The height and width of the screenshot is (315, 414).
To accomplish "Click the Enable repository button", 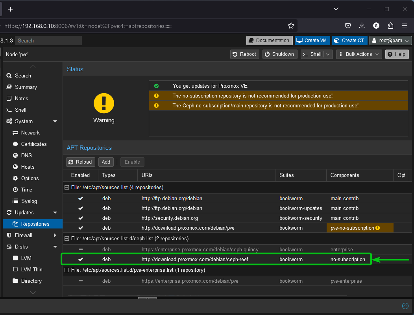I will [132, 162].
